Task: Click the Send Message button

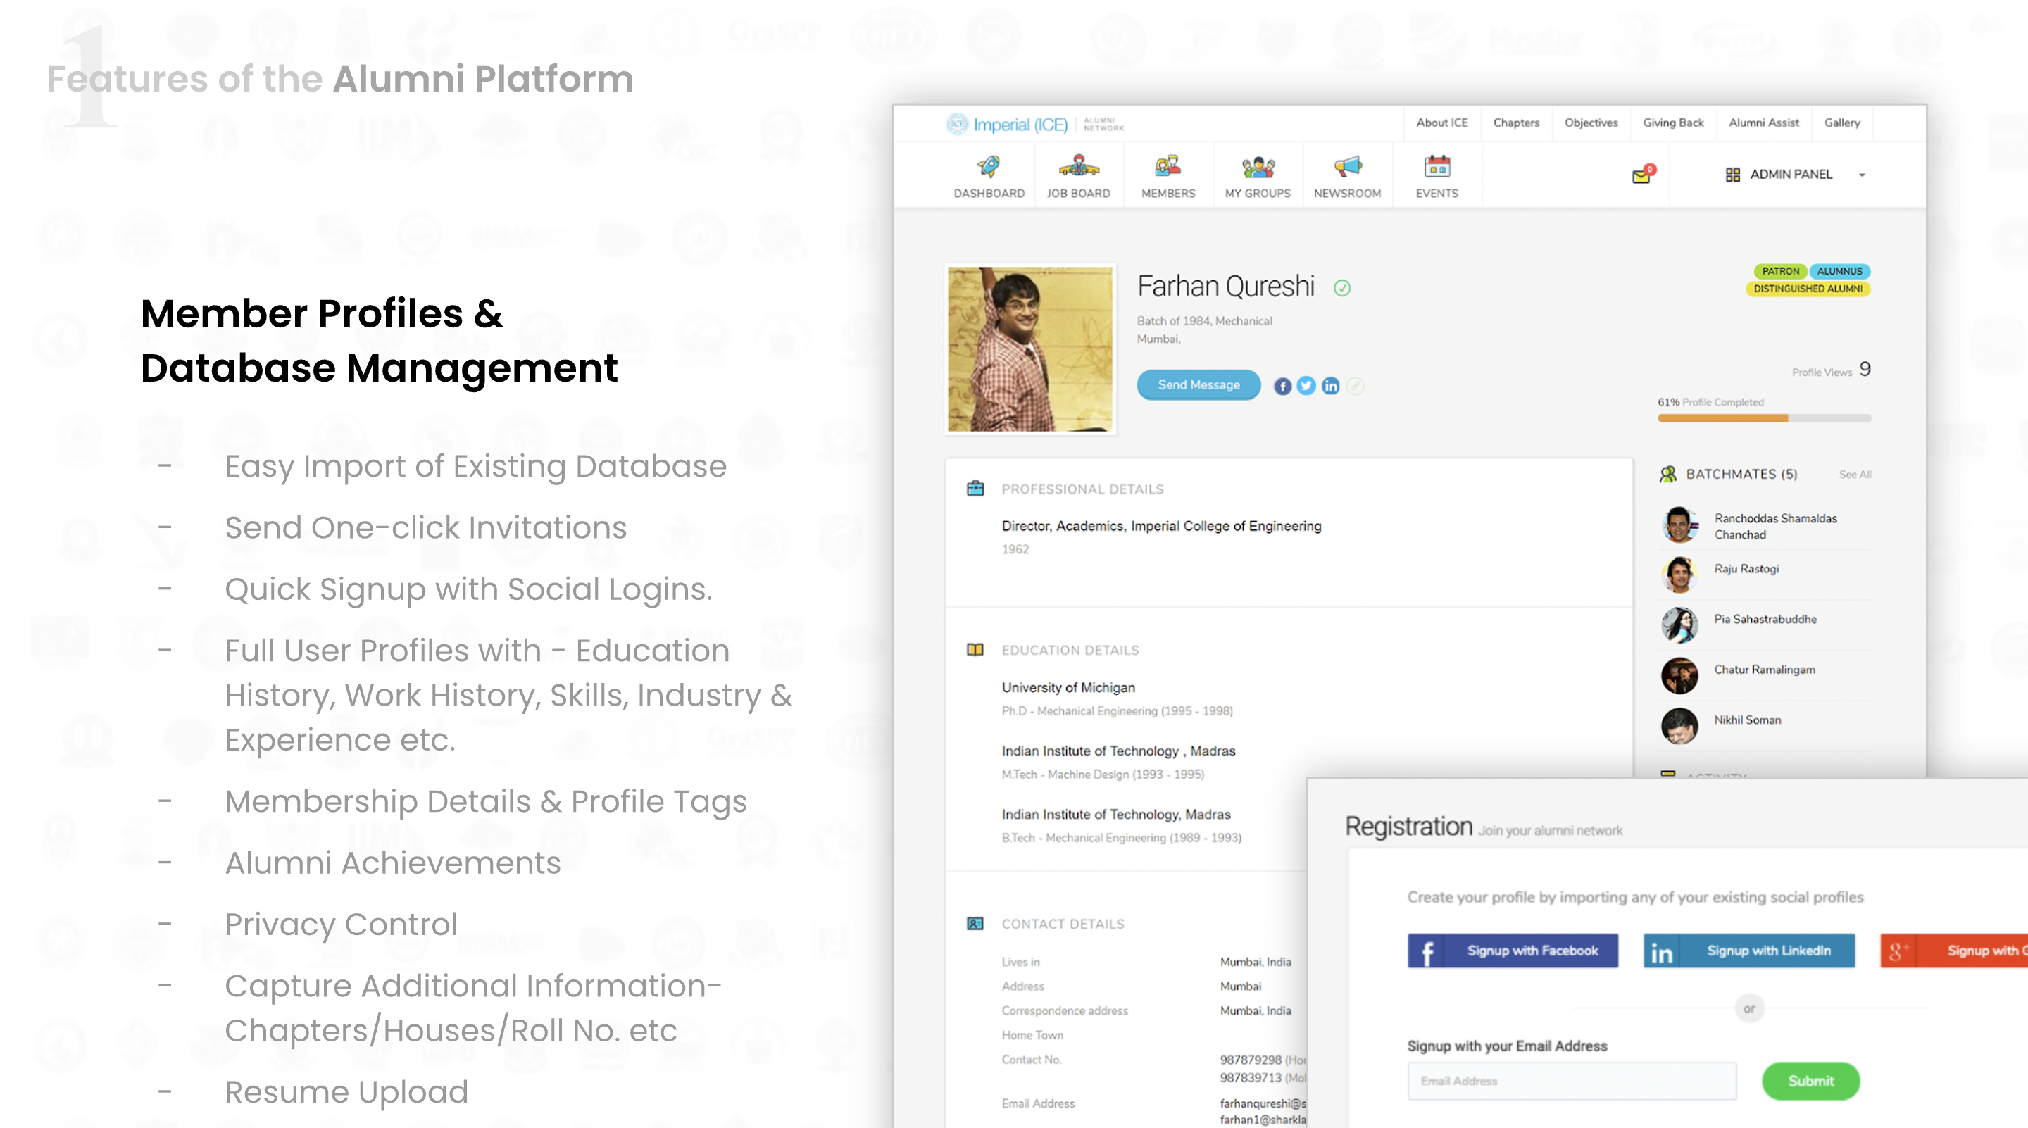Action: coord(1198,385)
